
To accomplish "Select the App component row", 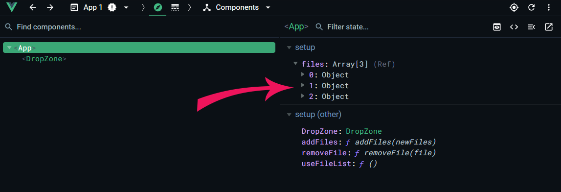I will tap(139, 48).
